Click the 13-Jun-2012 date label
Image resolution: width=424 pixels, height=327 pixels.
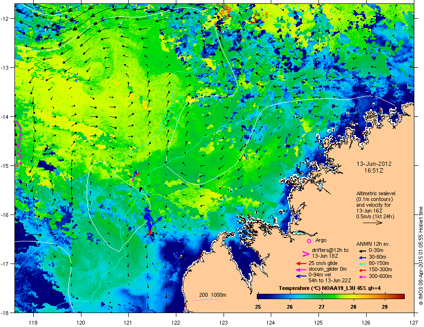[x=374, y=164]
